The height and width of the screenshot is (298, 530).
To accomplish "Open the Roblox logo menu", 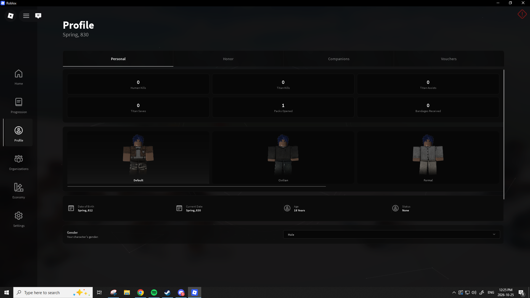I will coord(10,16).
